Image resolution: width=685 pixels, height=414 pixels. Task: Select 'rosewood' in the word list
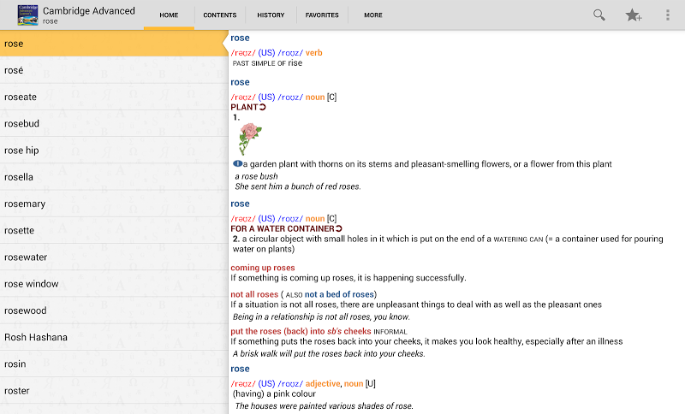pos(114,310)
